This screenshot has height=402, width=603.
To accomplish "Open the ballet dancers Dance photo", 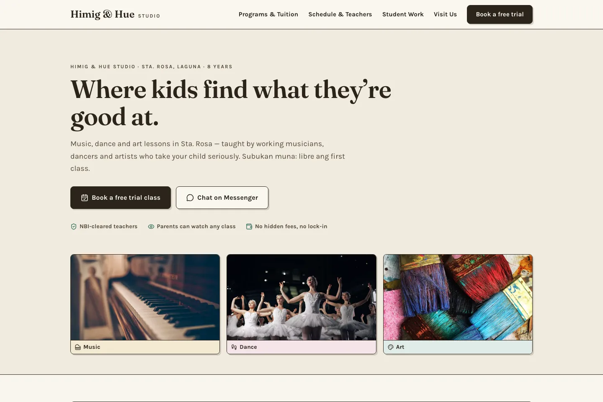I will click(x=301, y=297).
